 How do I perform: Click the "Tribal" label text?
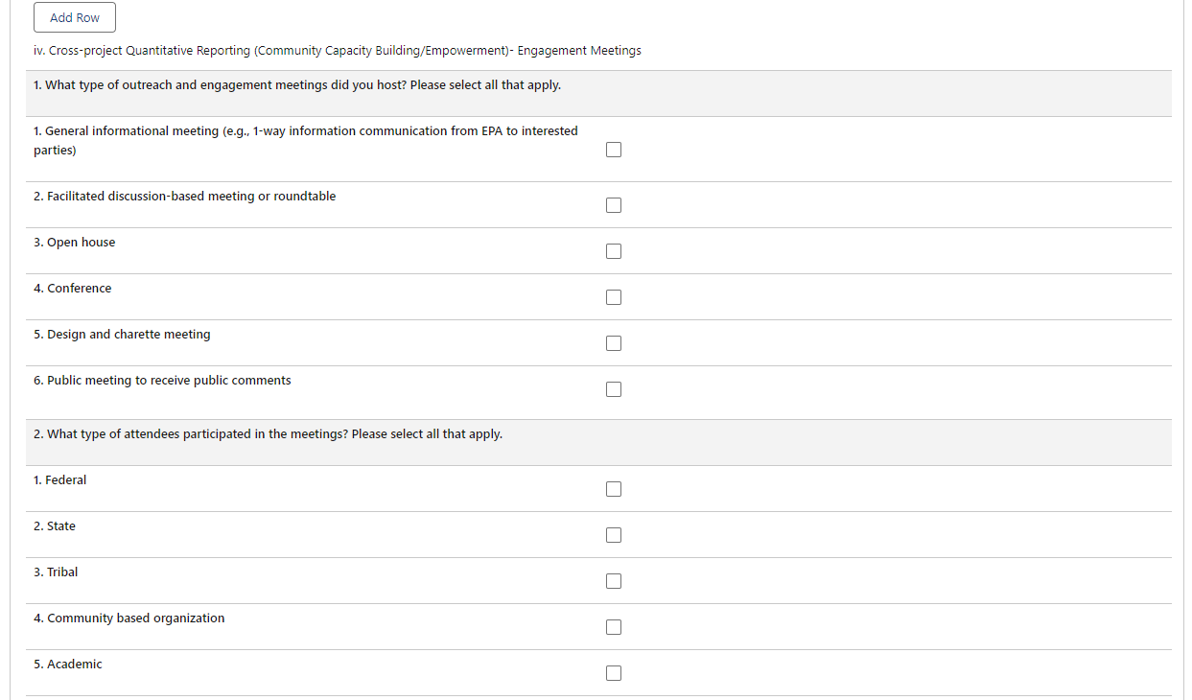56,572
